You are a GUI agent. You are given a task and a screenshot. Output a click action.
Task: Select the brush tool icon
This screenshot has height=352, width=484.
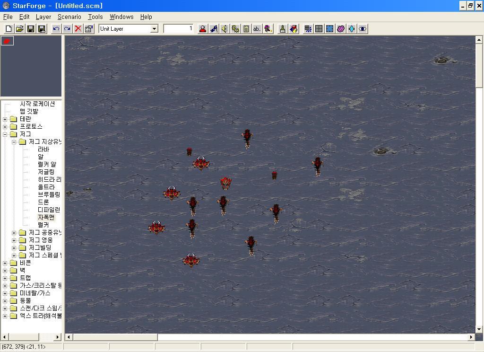click(x=283, y=29)
